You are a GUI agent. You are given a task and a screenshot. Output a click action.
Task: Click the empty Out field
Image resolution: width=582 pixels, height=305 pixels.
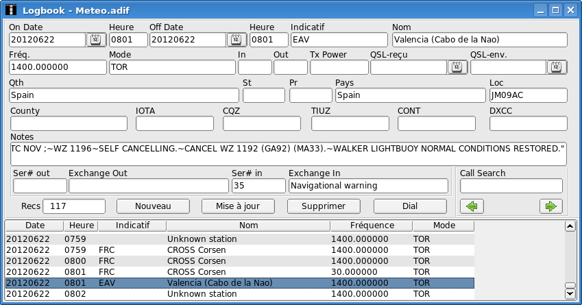pyautogui.click(x=290, y=67)
